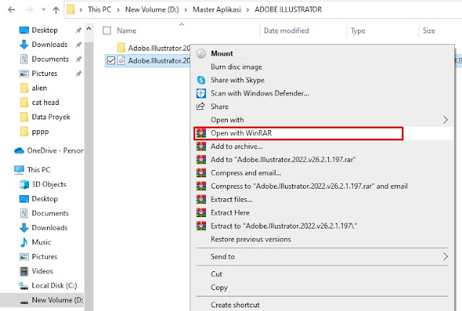
Task: Select OneDrive - Personal in navigation pane
Action: (x=55, y=150)
